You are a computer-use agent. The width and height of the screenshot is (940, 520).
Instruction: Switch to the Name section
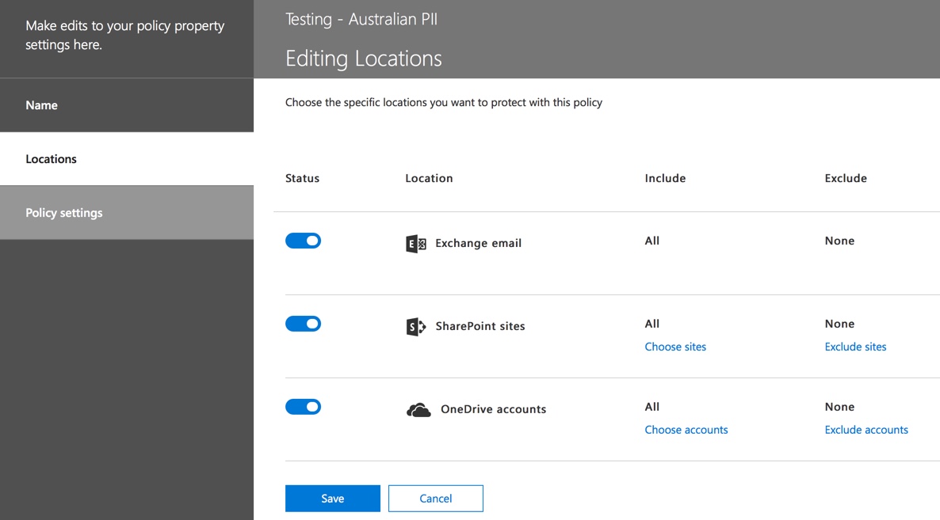pyautogui.click(x=40, y=104)
